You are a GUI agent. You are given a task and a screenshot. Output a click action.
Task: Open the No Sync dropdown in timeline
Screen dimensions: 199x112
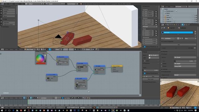pyautogui.click(x=86, y=108)
